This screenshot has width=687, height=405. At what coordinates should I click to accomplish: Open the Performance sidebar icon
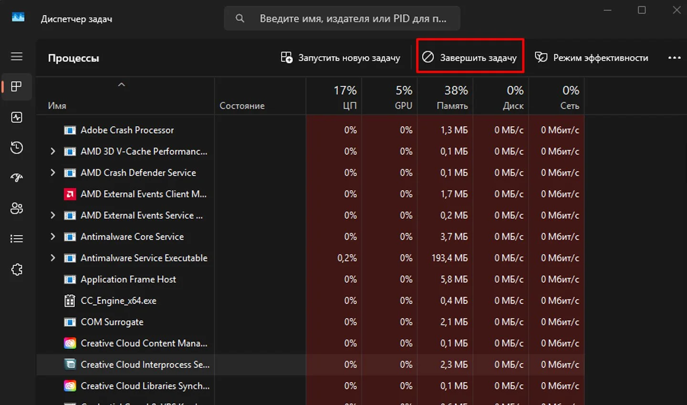(x=17, y=117)
